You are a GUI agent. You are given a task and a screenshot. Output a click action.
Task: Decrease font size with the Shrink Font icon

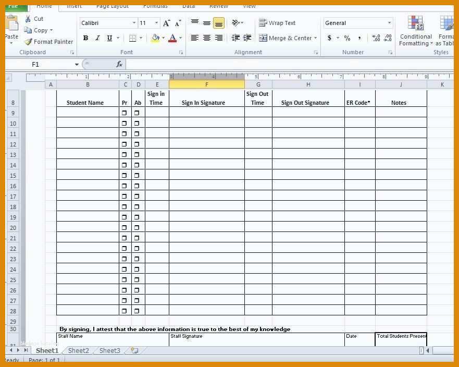pos(178,23)
